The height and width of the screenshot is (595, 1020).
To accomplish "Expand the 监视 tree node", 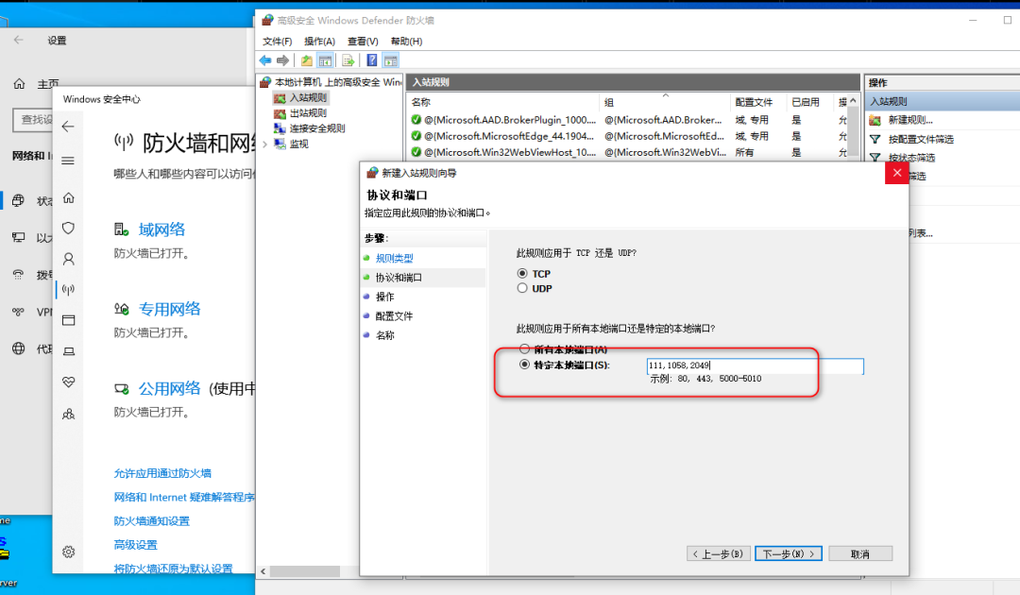I will pyautogui.click(x=264, y=144).
